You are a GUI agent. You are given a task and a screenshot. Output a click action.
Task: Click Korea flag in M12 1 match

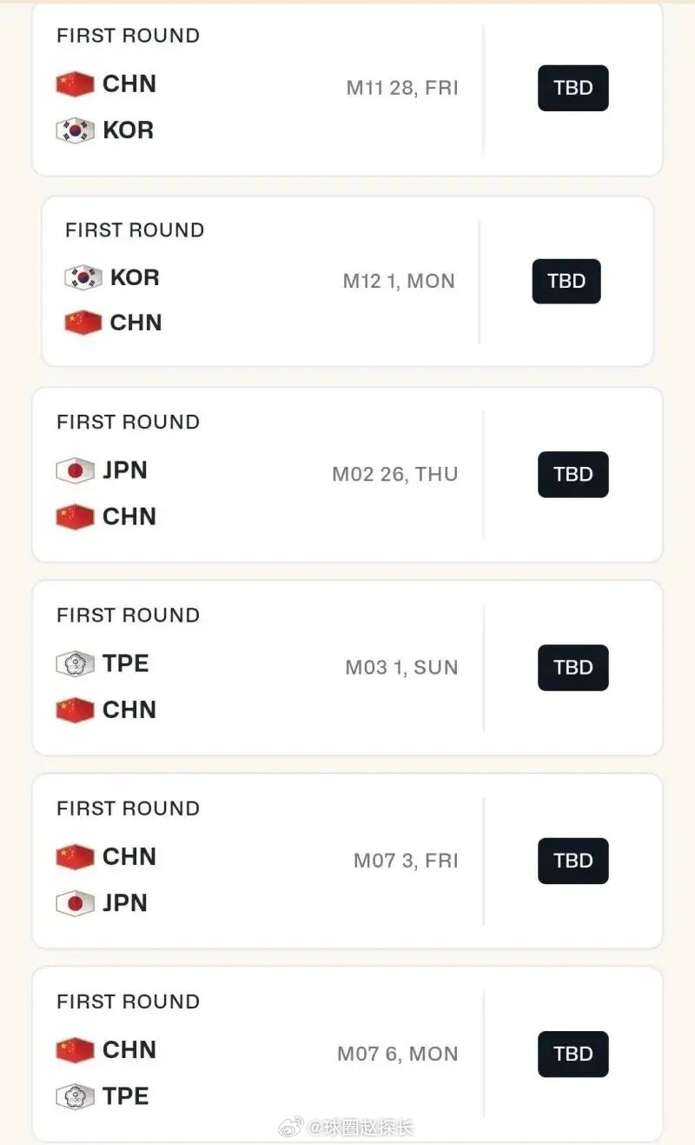click(x=83, y=277)
